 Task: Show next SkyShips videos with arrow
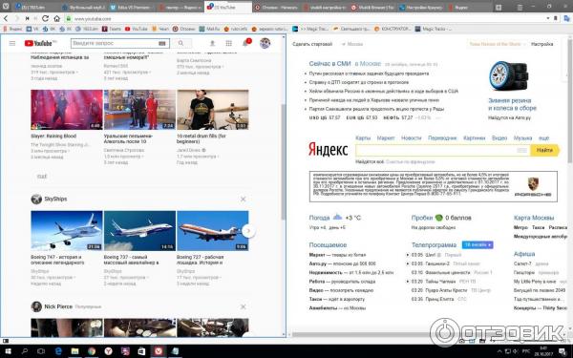pyautogui.click(x=248, y=230)
